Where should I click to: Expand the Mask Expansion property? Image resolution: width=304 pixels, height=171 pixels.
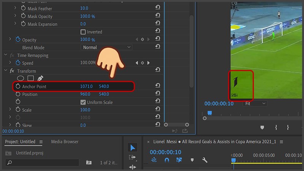click(x=15, y=24)
